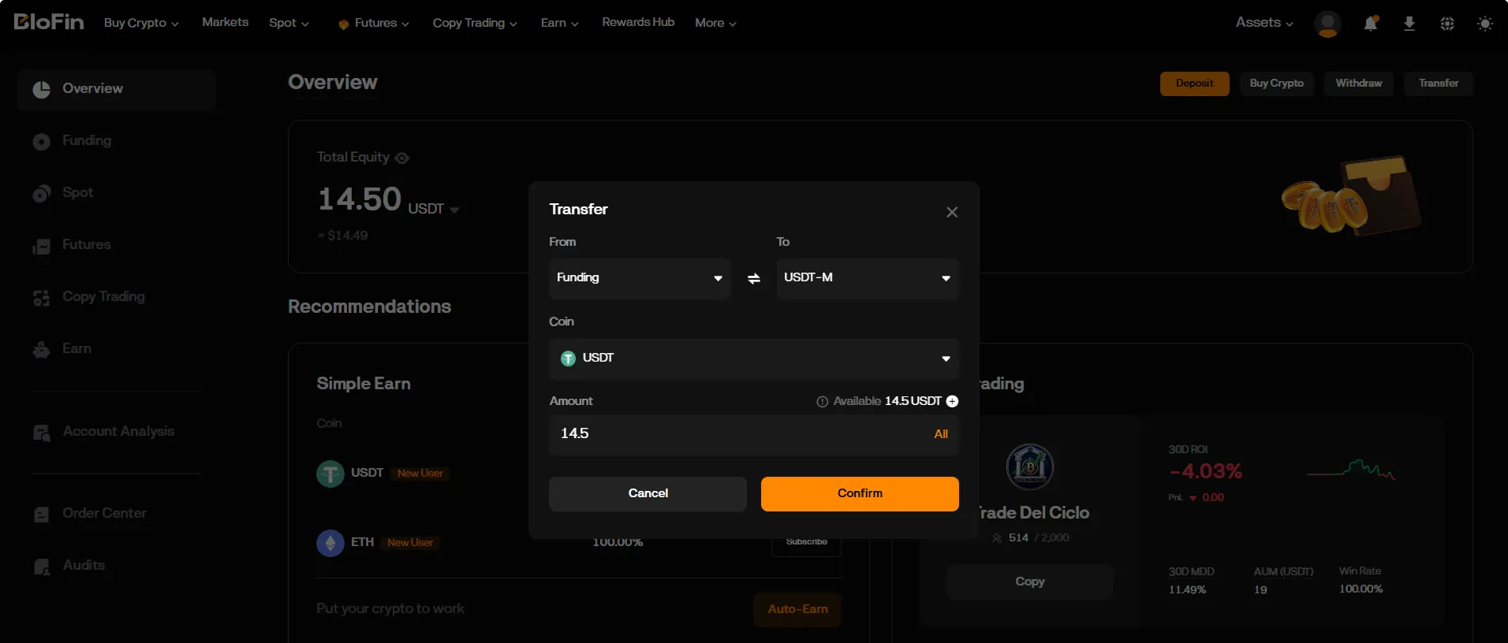Expand the Buy Crypto nav menu
This screenshot has width=1508, height=643.
click(x=141, y=23)
